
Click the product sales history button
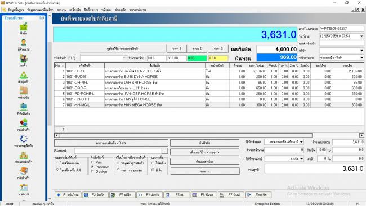point(123,49)
